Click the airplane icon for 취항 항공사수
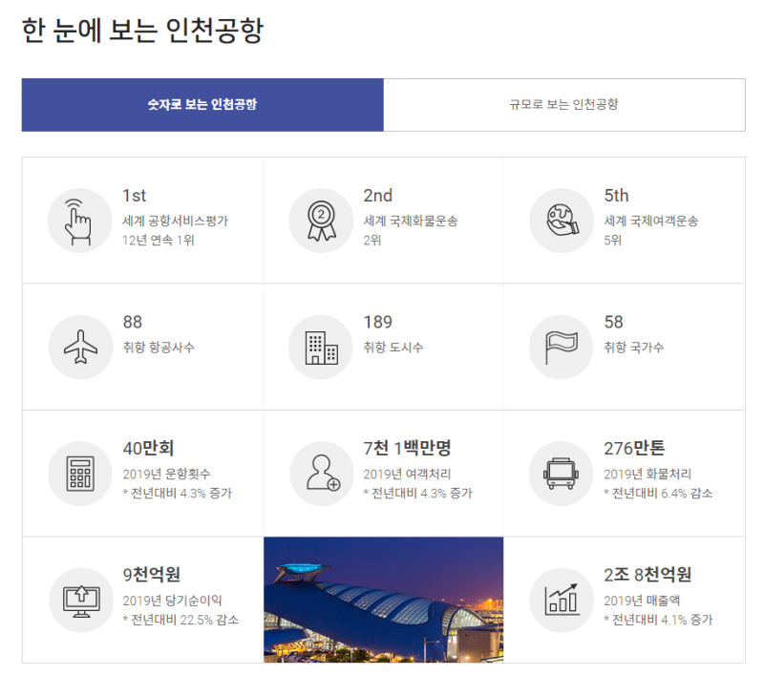Screen dimensions: 764x676 [80, 348]
